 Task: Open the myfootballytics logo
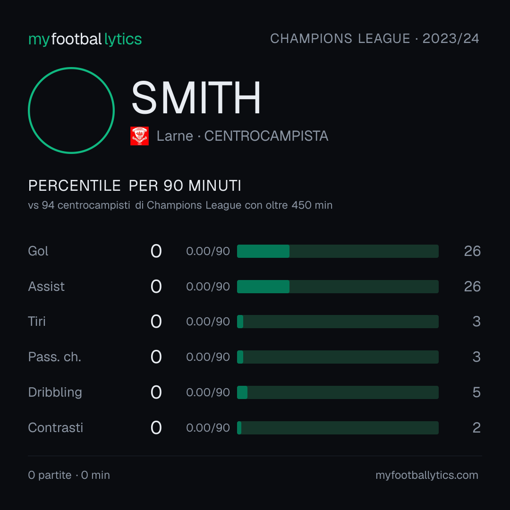coord(85,39)
